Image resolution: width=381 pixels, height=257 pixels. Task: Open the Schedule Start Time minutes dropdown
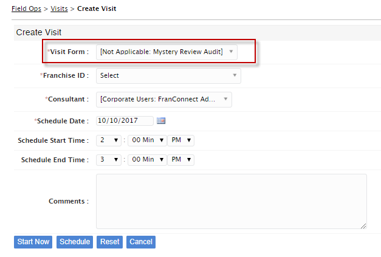pyautogui.click(x=147, y=140)
